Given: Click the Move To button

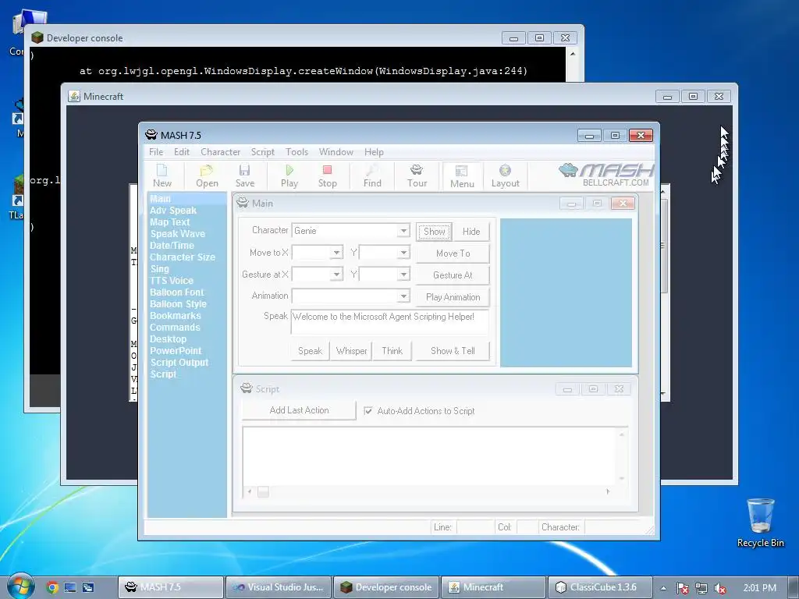Looking at the screenshot, I should tap(453, 253).
